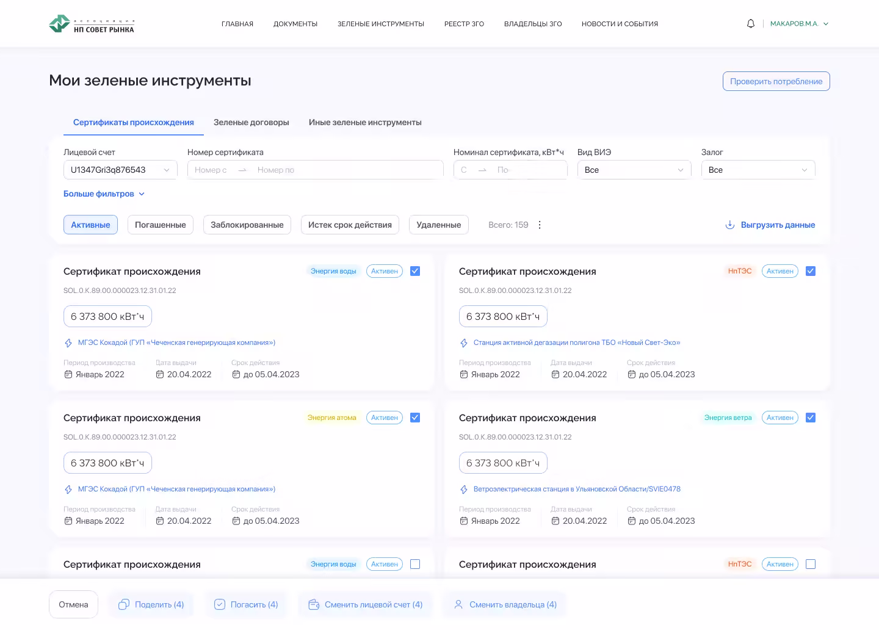Select the Погашенные status filter
This screenshot has height=630, width=879.
[x=160, y=225]
